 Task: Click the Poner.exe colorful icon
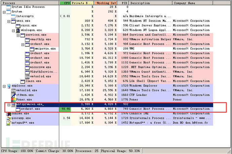(x=13, y=100)
